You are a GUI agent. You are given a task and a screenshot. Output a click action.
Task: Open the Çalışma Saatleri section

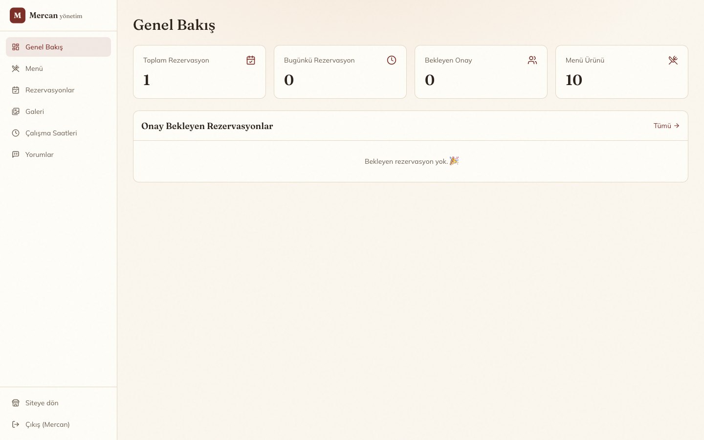click(x=58, y=133)
